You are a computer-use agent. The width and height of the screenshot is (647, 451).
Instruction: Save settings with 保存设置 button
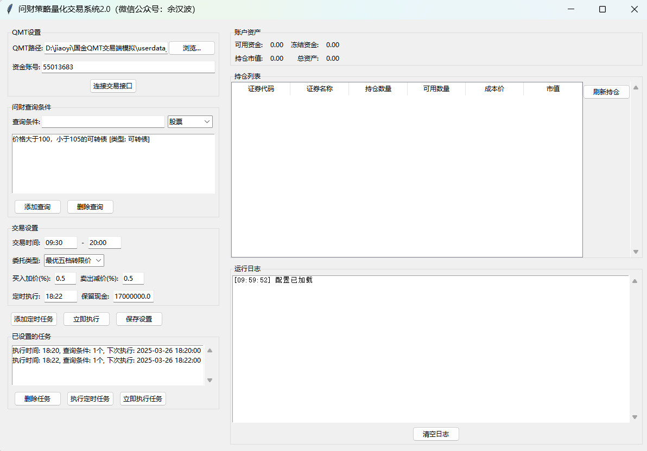pos(139,319)
